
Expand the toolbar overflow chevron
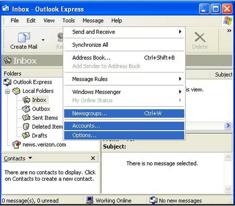[x=229, y=31]
